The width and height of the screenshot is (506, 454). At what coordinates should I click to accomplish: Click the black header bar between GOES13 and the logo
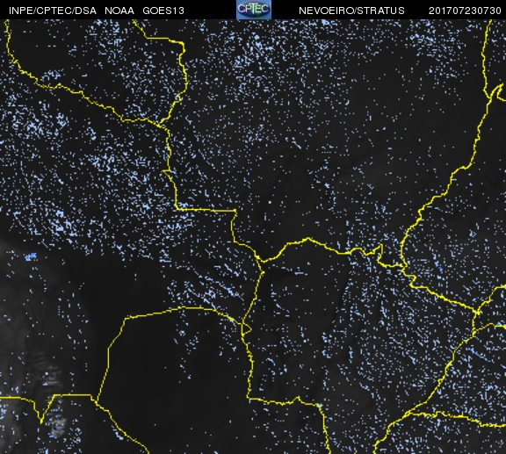210,10
